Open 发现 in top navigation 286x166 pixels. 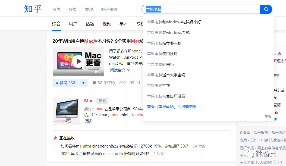89,9
